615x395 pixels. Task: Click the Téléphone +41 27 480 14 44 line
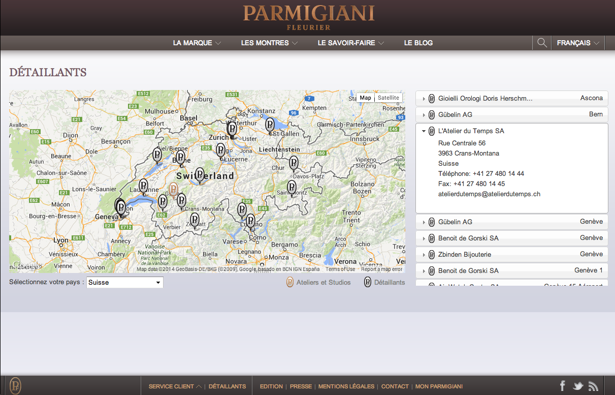coord(481,173)
